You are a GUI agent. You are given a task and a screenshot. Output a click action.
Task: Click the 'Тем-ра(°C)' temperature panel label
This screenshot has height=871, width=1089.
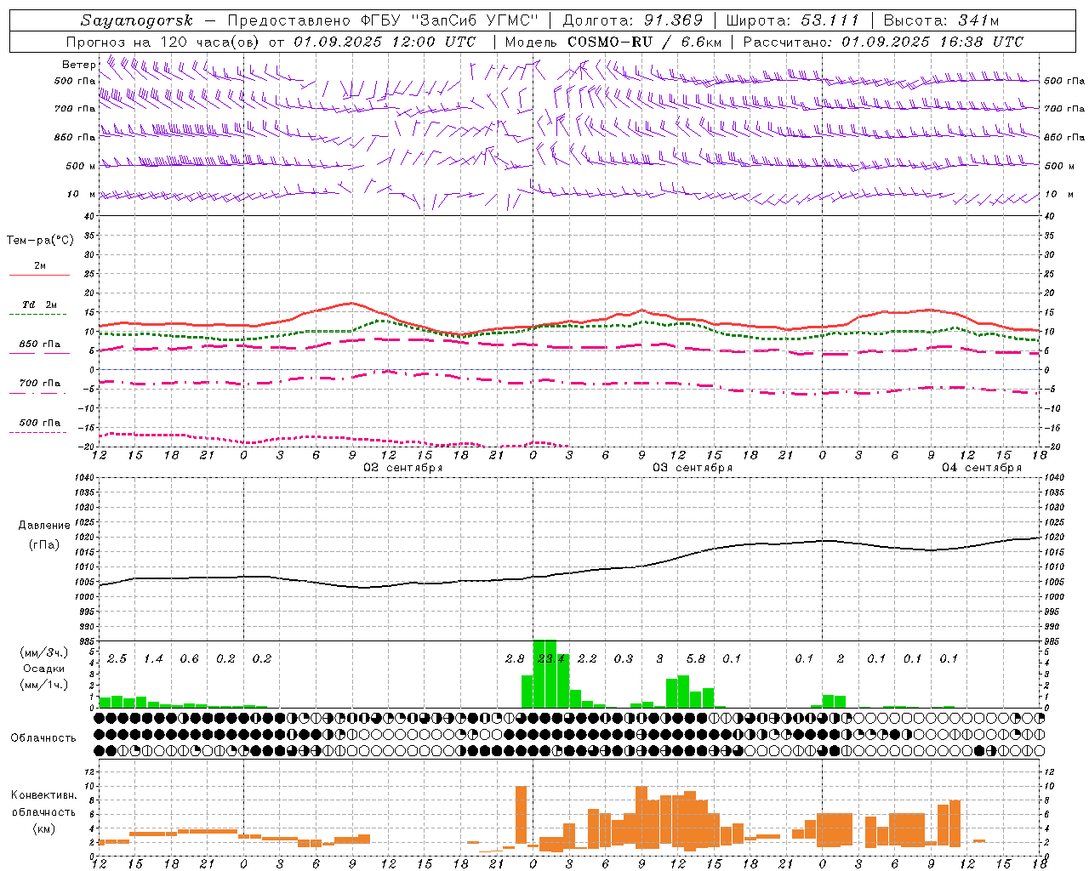(x=40, y=241)
